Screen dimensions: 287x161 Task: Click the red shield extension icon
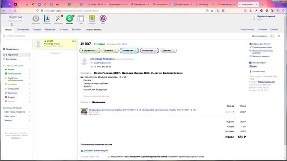[267, 11]
